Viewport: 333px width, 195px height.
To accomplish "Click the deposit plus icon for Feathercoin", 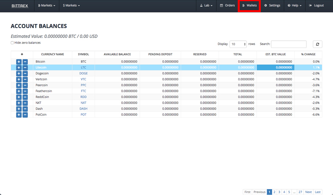I will pyautogui.click(x=19, y=91).
